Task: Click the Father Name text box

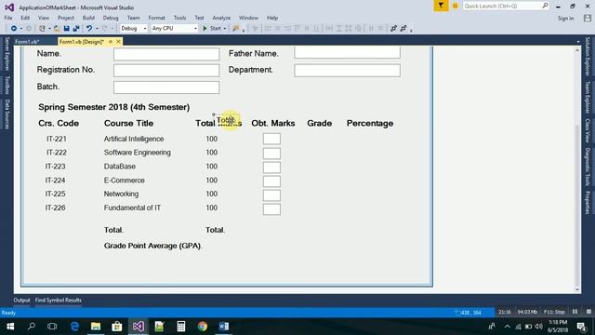Action: click(347, 53)
